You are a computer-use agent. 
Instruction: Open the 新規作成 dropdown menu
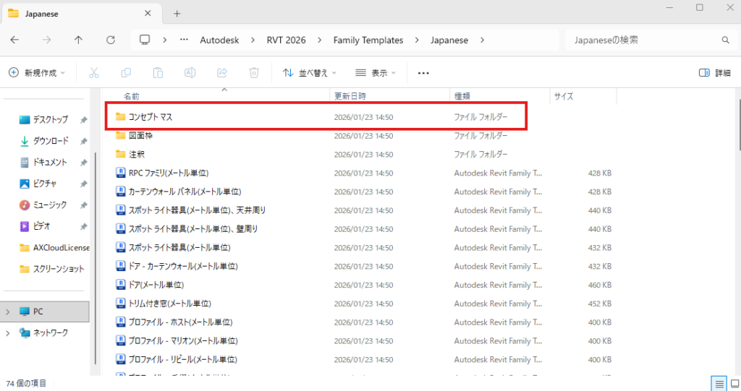36,73
